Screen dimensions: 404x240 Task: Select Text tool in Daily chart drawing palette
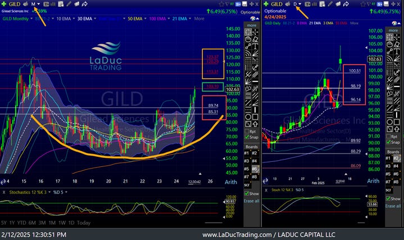point(397,51)
